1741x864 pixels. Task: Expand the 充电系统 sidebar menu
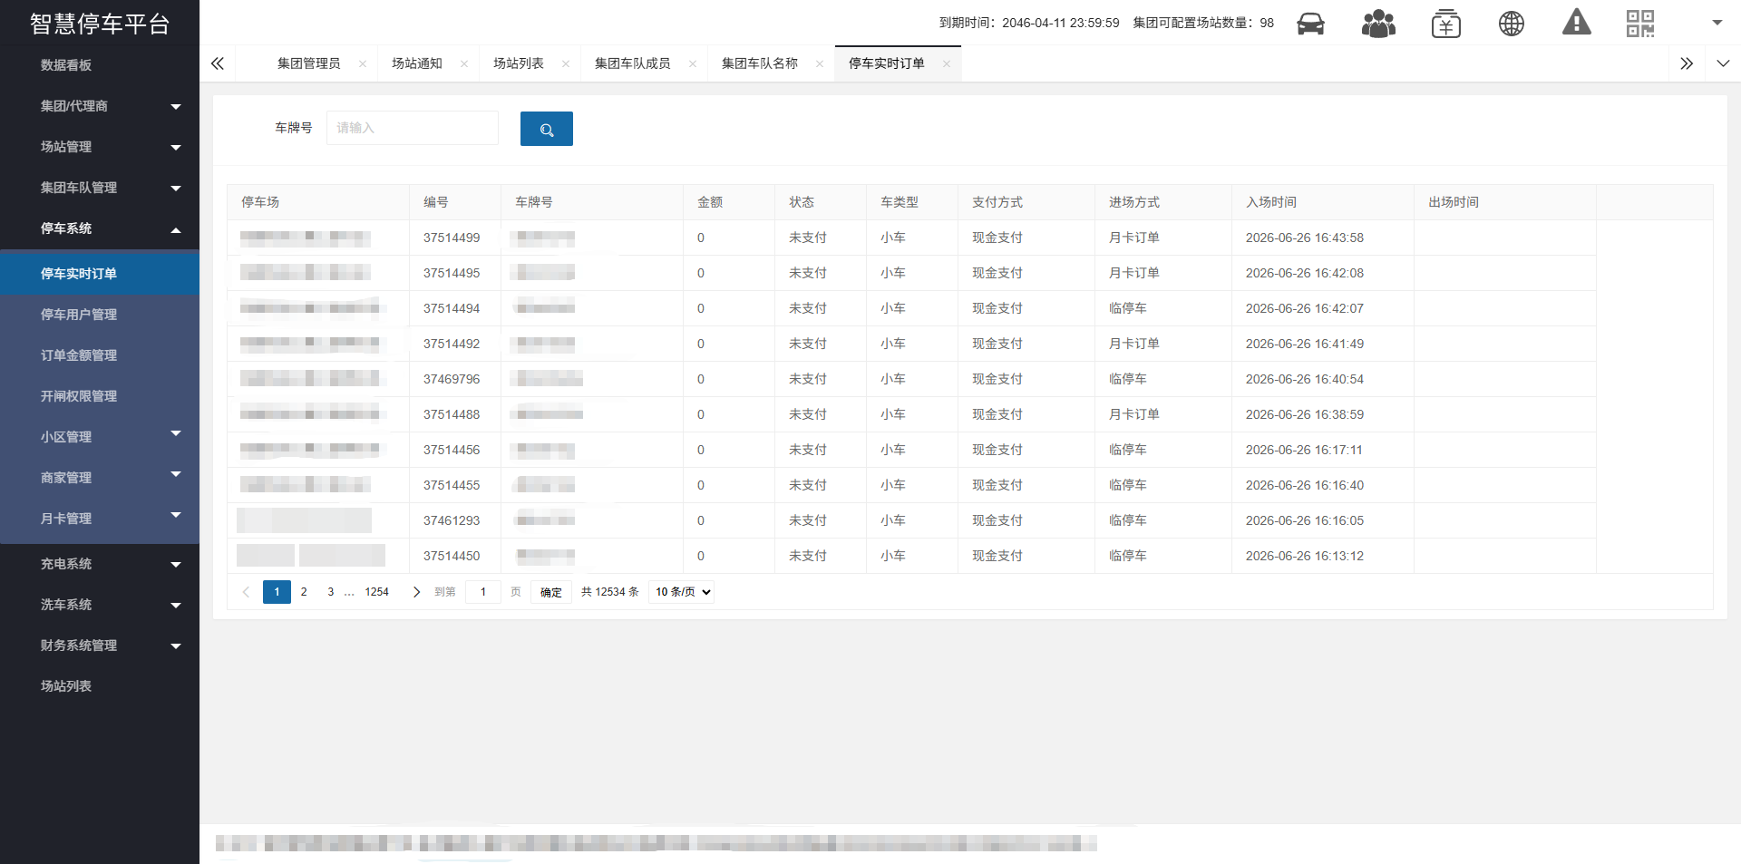pyautogui.click(x=100, y=564)
